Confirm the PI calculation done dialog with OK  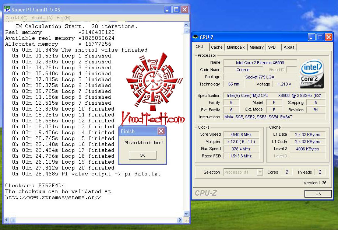pyautogui.click(x=142, y=155)
